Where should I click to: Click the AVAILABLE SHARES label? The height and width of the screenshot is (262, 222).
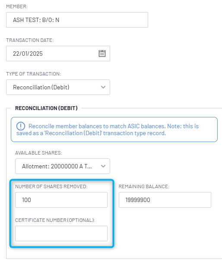[x=38, y=153]
